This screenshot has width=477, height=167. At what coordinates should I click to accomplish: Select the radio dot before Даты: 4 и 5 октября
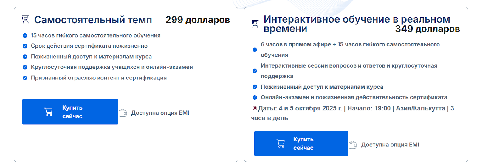point(255,108)
